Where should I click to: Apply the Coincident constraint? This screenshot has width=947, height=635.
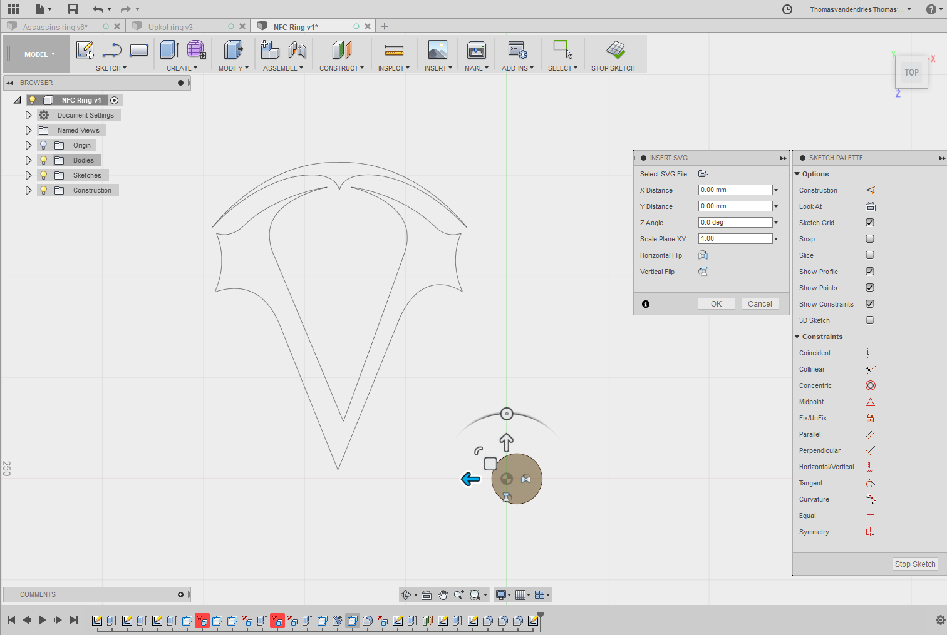869,352
